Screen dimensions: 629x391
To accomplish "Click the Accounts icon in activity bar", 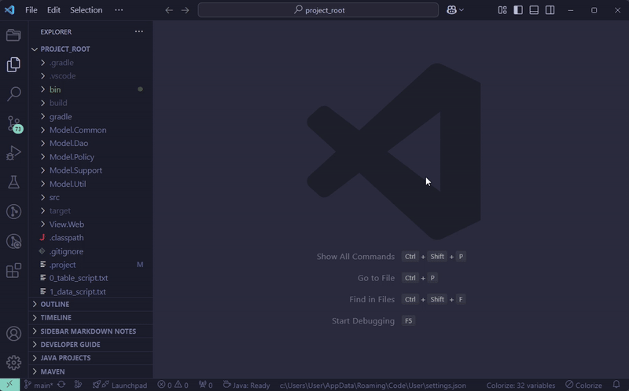I will (13, 335).
